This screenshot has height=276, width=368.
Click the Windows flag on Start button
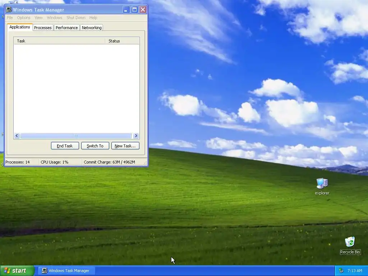coord(7,271)
